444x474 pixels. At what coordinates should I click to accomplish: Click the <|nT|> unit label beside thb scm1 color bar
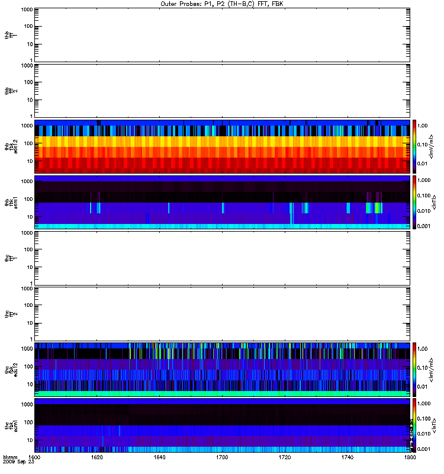(434, 202)
